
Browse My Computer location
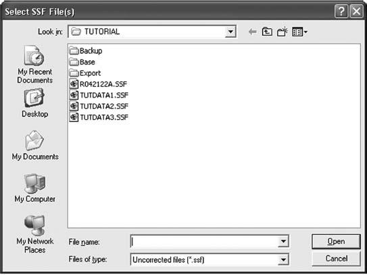35,188
